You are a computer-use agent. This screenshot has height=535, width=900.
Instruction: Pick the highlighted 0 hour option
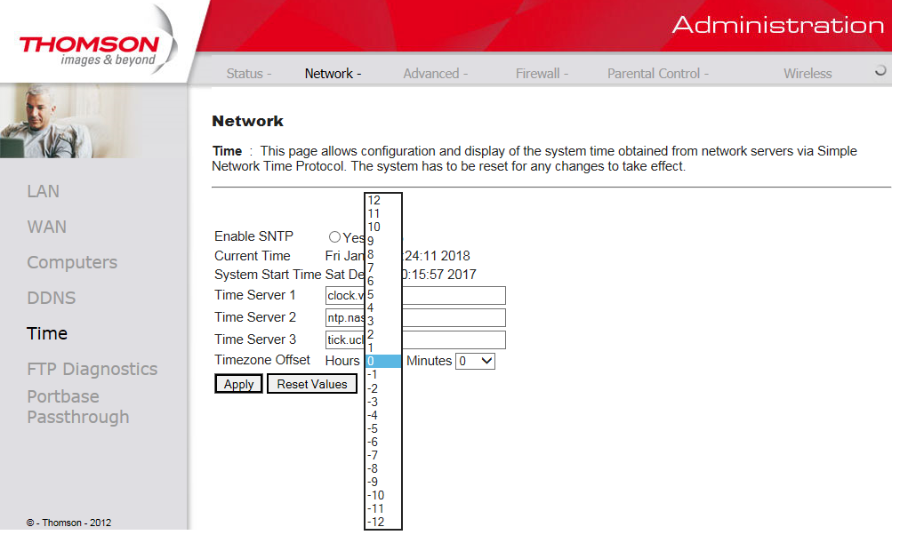pyautogui.click(x=383, y=361)
